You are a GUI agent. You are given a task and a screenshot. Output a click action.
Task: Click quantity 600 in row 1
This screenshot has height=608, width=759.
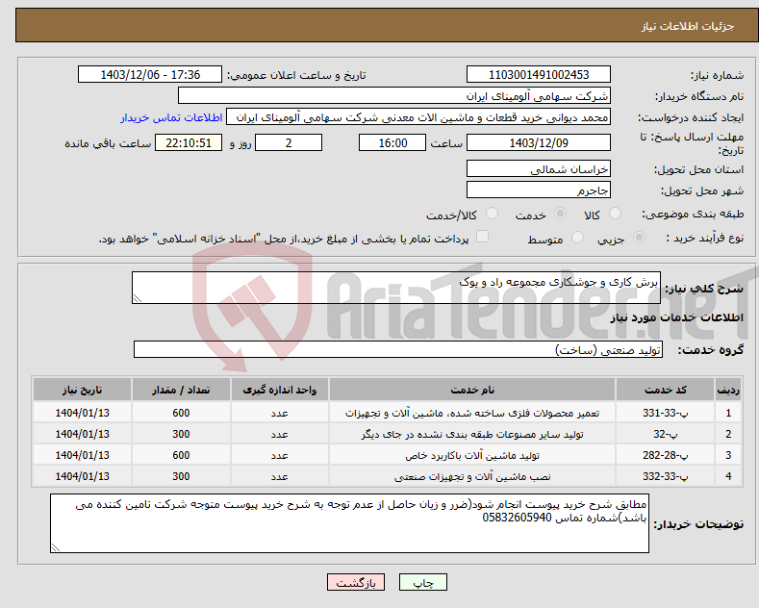pos(181,413)
